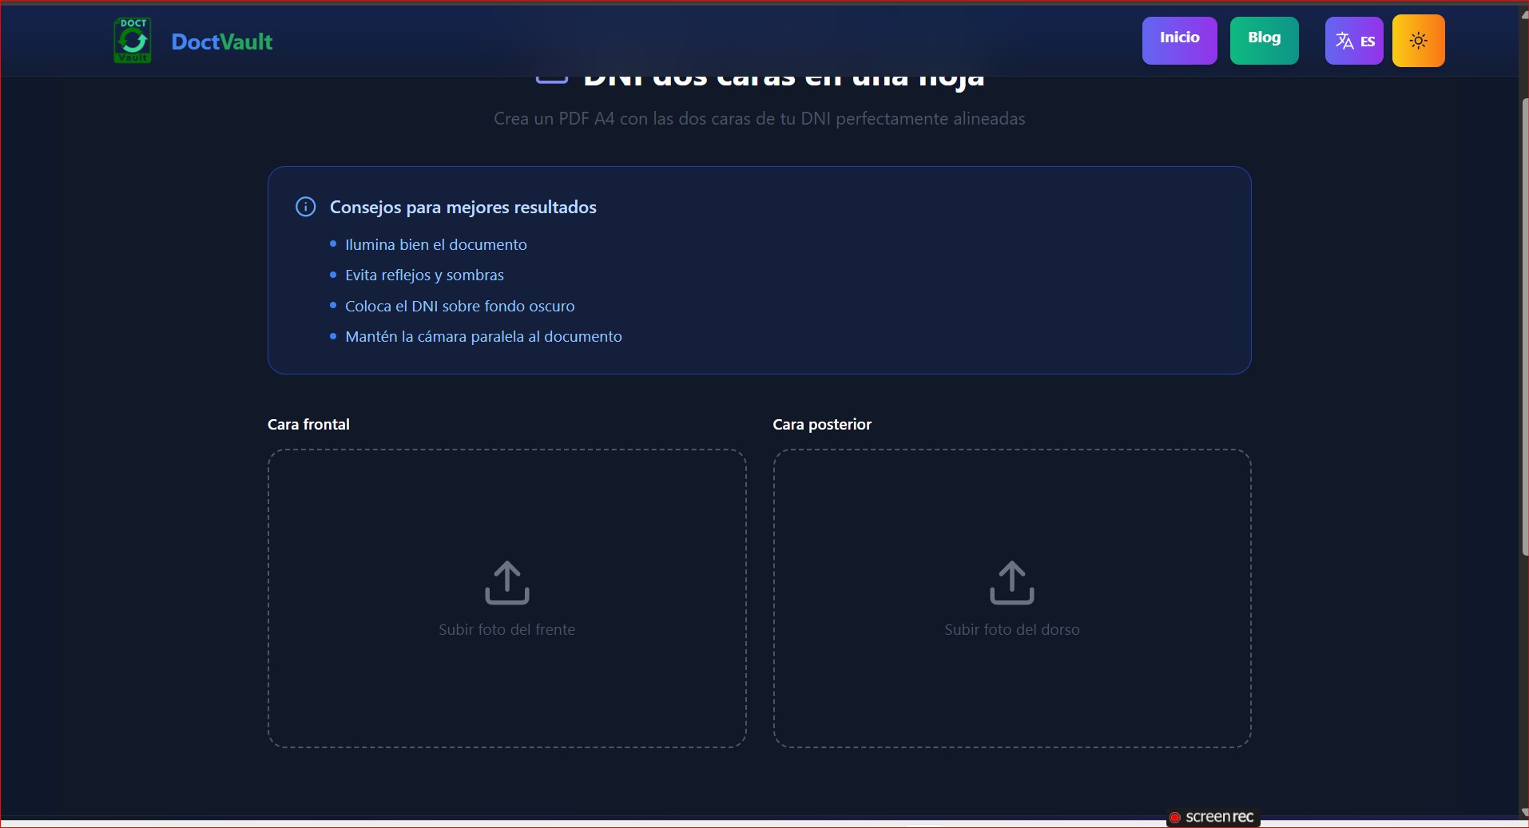
Task: Click the ScreenRec recording badge
Action: [x=1213, y=817]
